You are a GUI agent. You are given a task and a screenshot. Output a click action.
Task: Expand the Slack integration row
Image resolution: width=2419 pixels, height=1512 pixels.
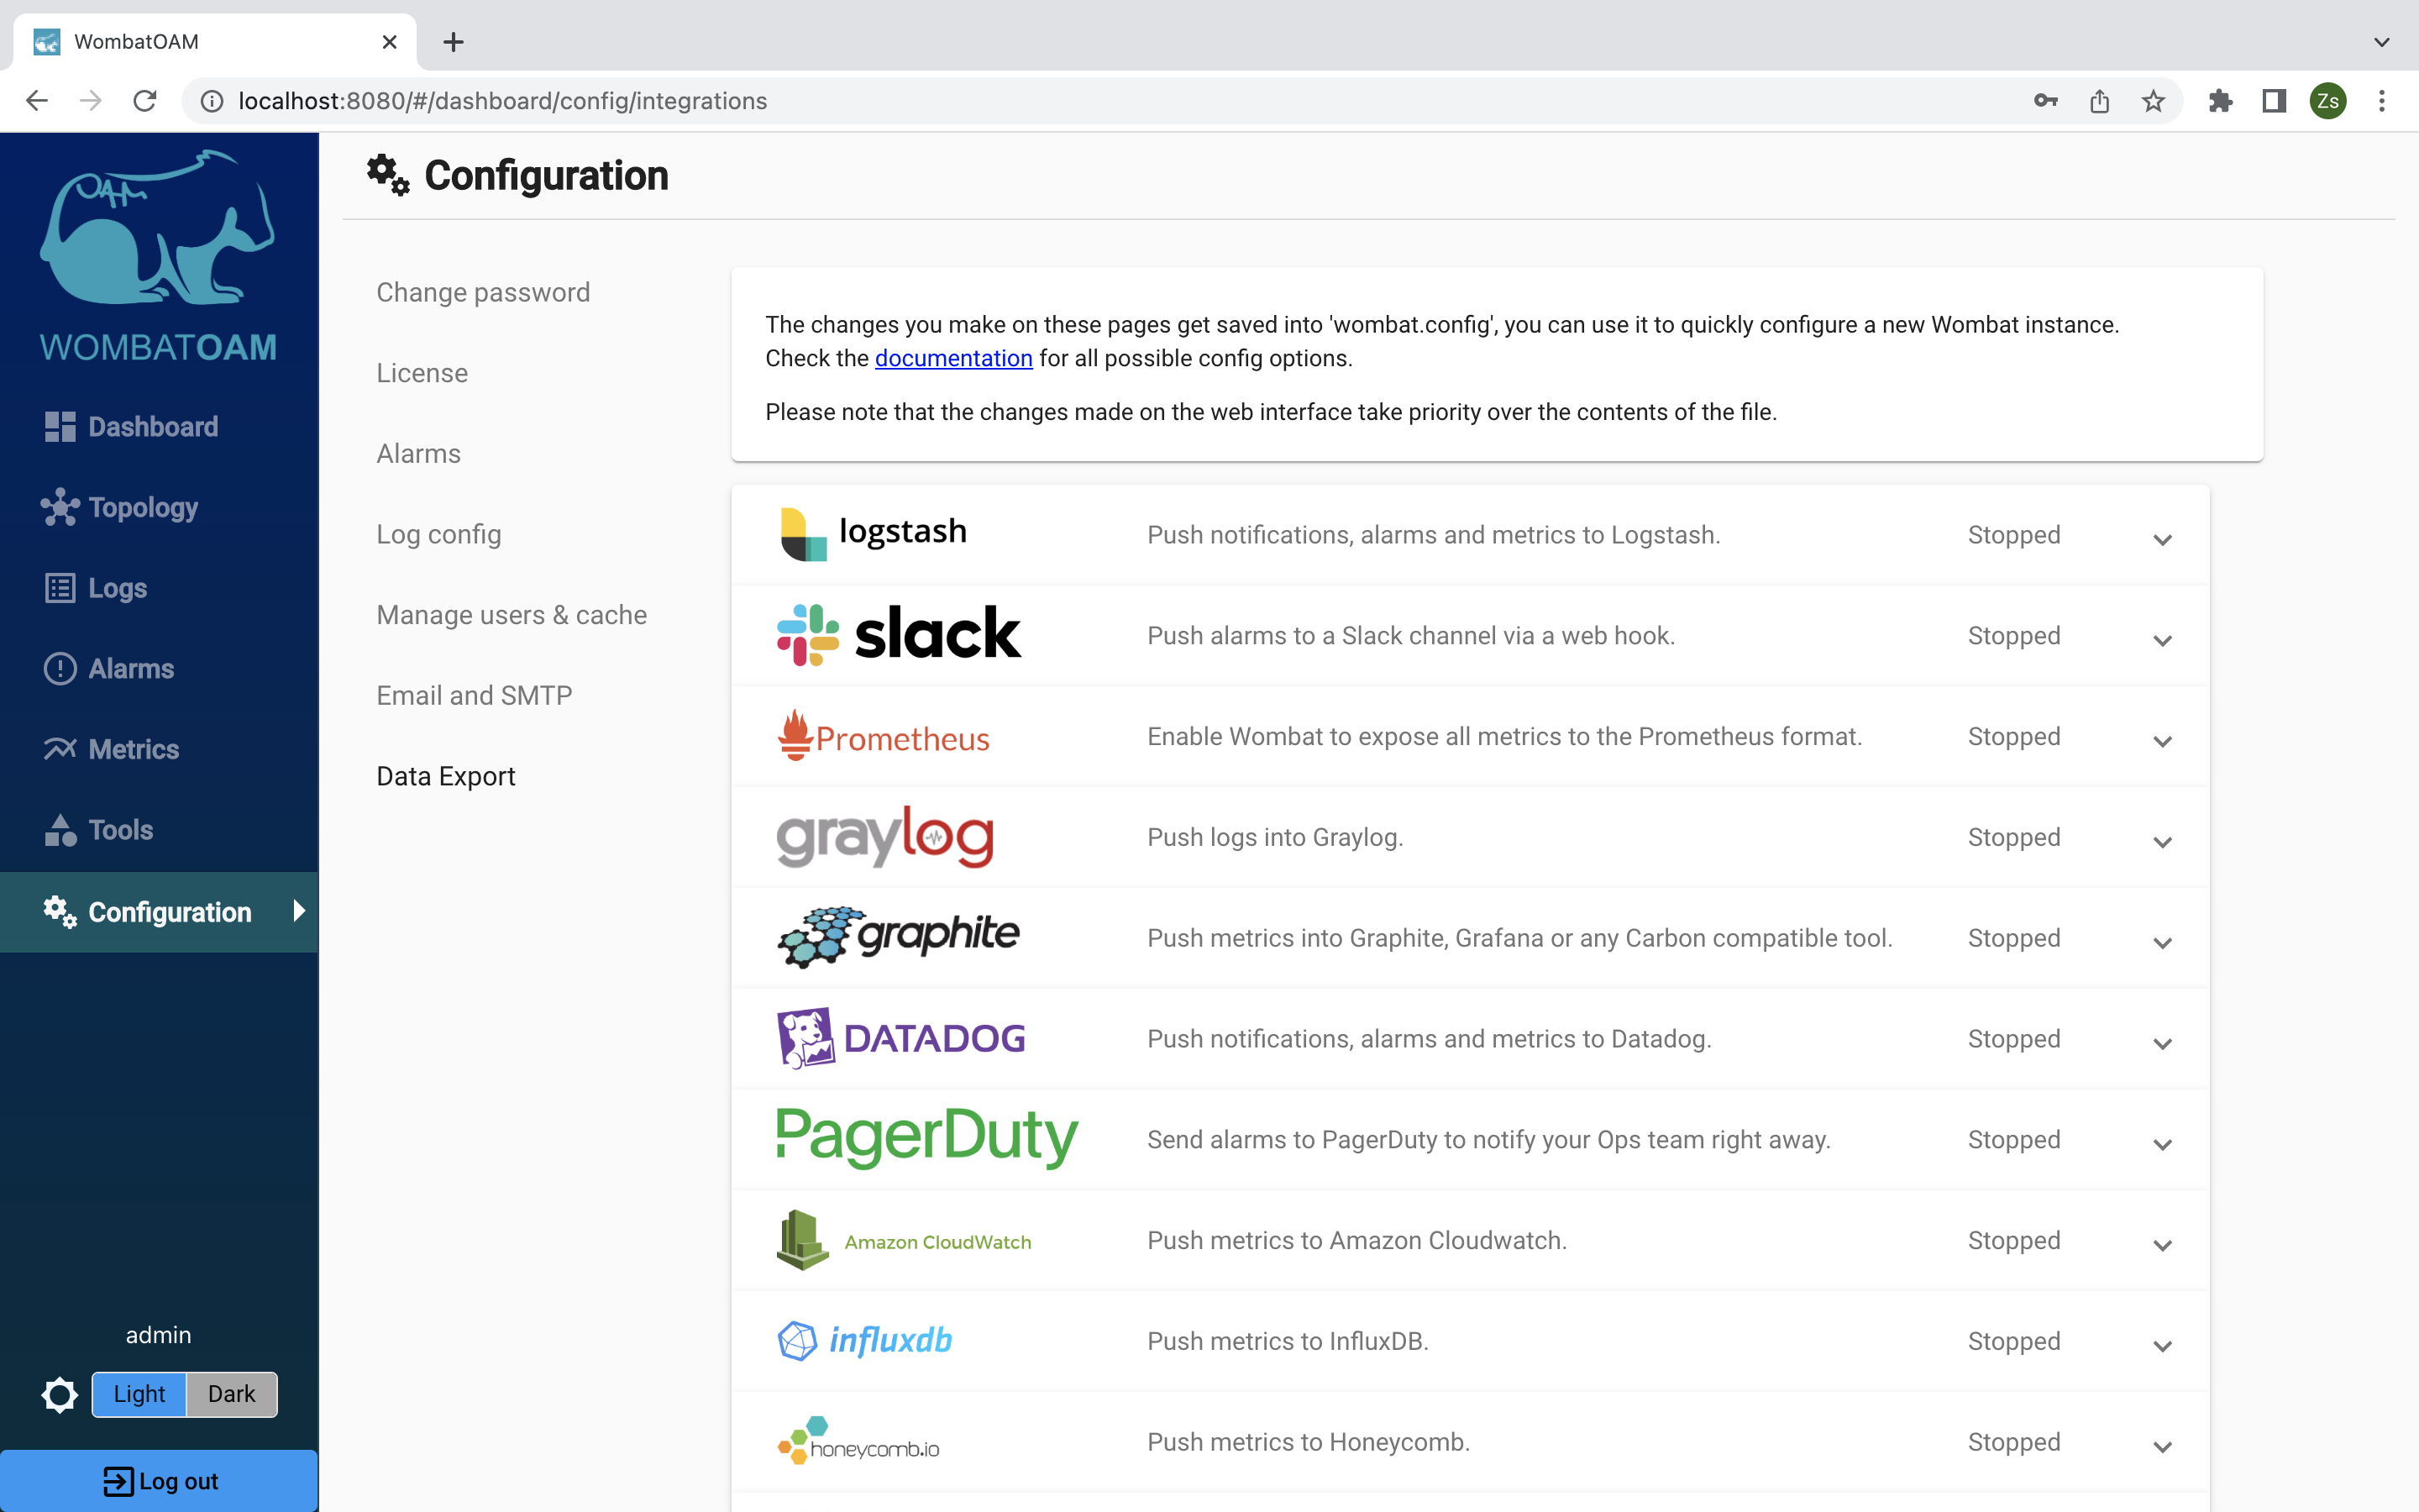2162,640
